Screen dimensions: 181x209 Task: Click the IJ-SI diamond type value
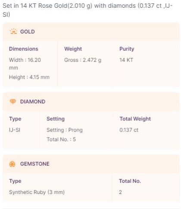click(x=15, y=130)
